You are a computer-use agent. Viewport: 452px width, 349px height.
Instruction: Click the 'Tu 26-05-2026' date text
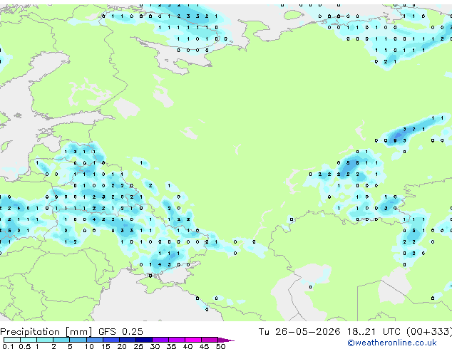click(299, 332)
